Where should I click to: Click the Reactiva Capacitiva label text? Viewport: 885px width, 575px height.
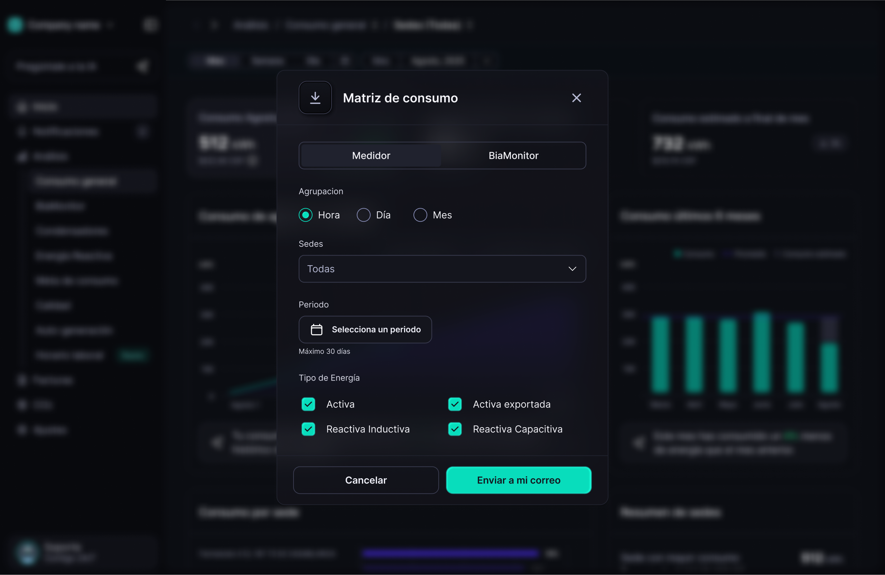tap(517, 429)
